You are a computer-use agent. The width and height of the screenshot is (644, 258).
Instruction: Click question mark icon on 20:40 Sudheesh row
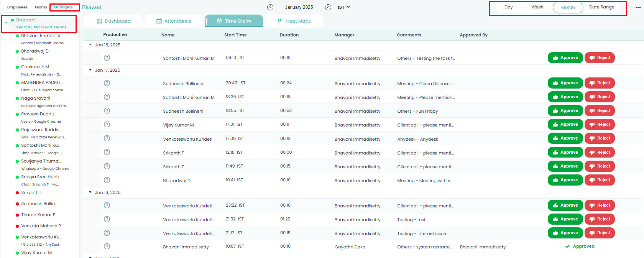(x=107, y=83)
